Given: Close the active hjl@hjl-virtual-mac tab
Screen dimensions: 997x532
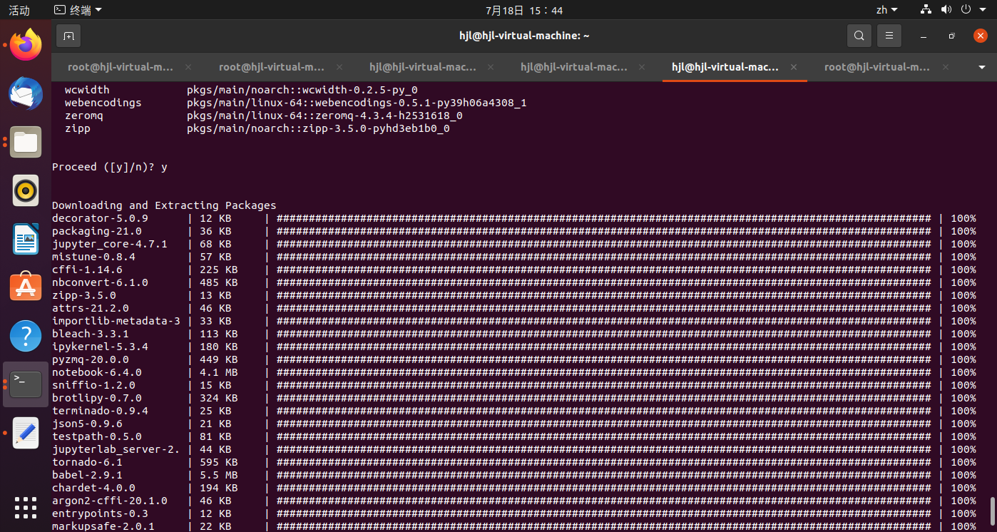Looking at the screenshot, I should (793, 66).
